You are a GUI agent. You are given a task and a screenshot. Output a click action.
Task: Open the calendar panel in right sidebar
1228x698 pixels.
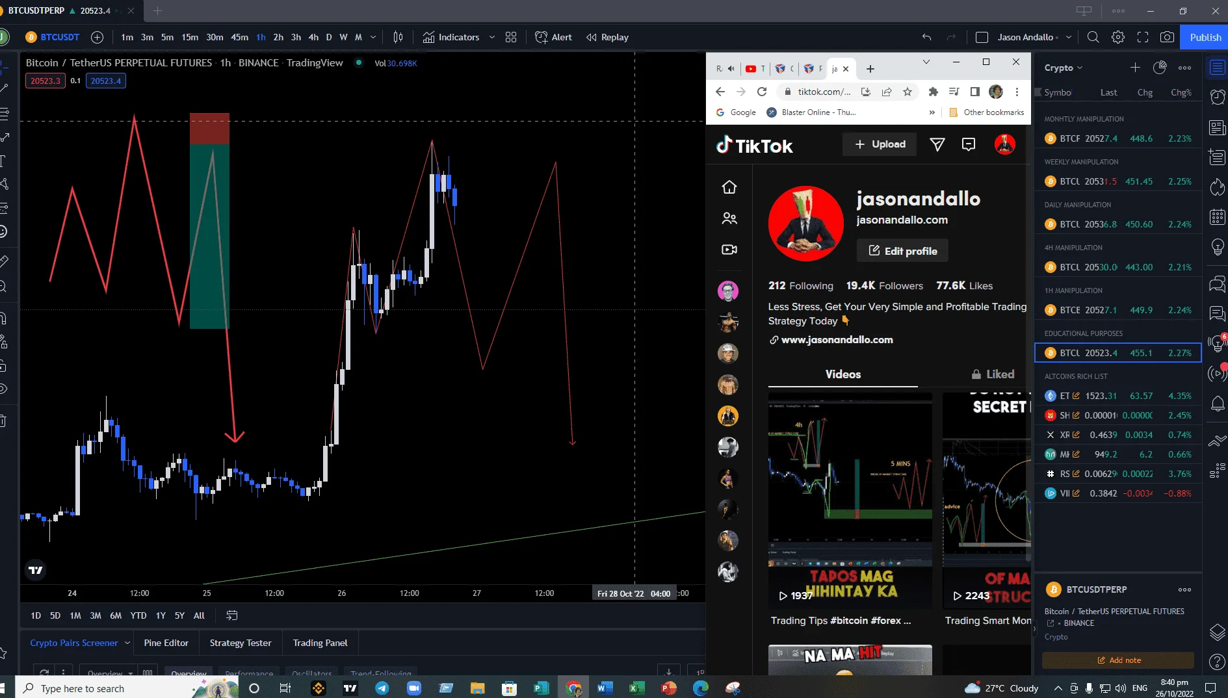pos(1218,217)
